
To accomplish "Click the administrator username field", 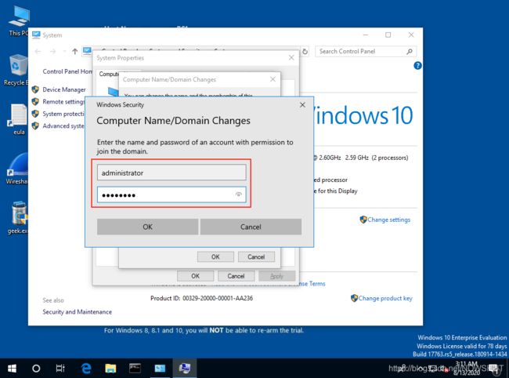I will (171, 173).
